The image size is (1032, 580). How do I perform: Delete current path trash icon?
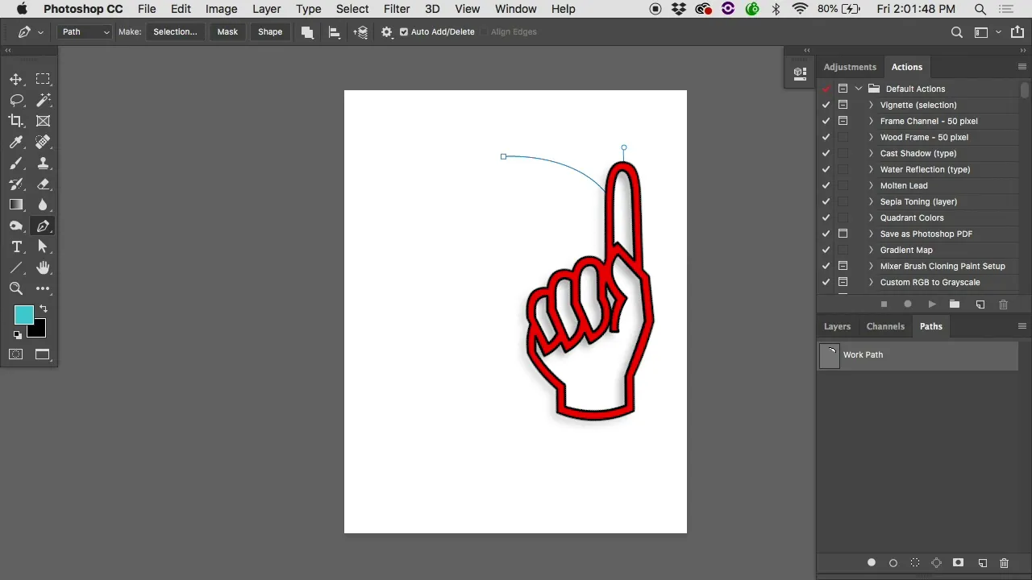(x=1004, y=563)
